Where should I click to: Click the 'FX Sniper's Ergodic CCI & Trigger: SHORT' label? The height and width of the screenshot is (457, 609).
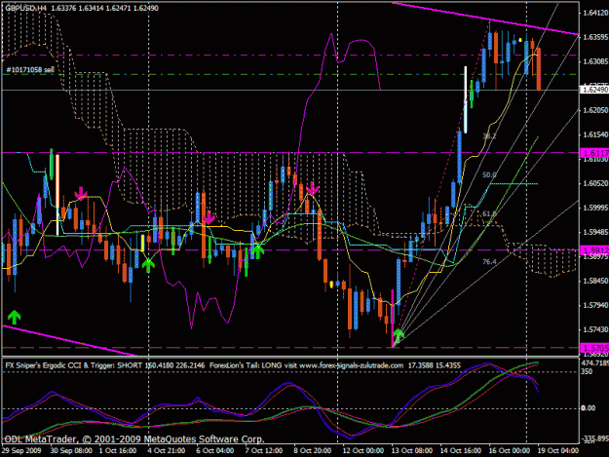tap(74, 365)
